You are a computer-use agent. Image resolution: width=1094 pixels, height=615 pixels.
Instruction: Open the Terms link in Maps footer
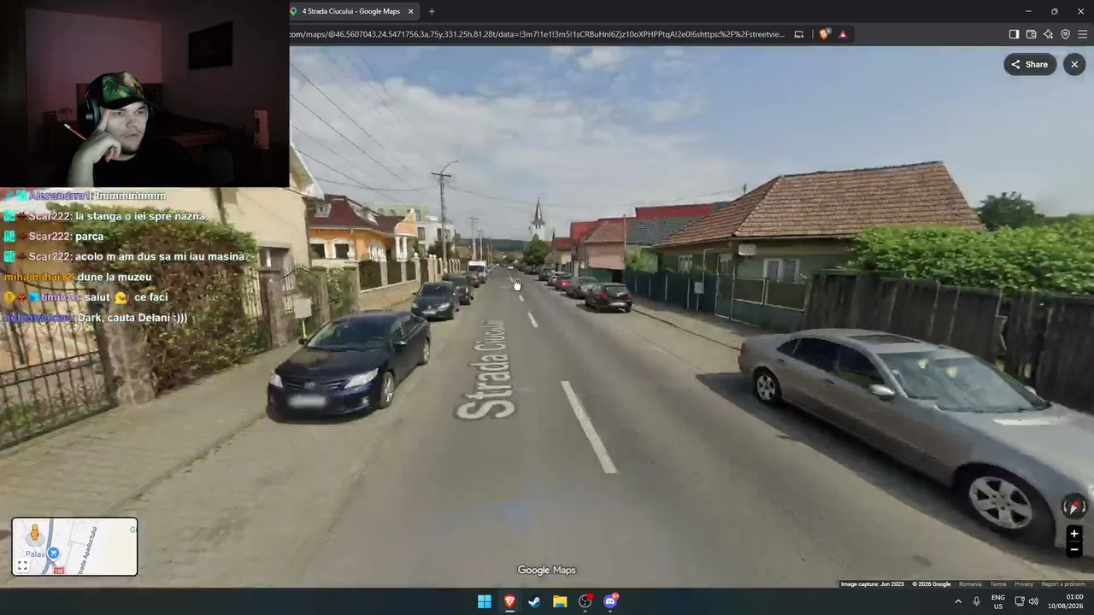click(x=998, y=584)
